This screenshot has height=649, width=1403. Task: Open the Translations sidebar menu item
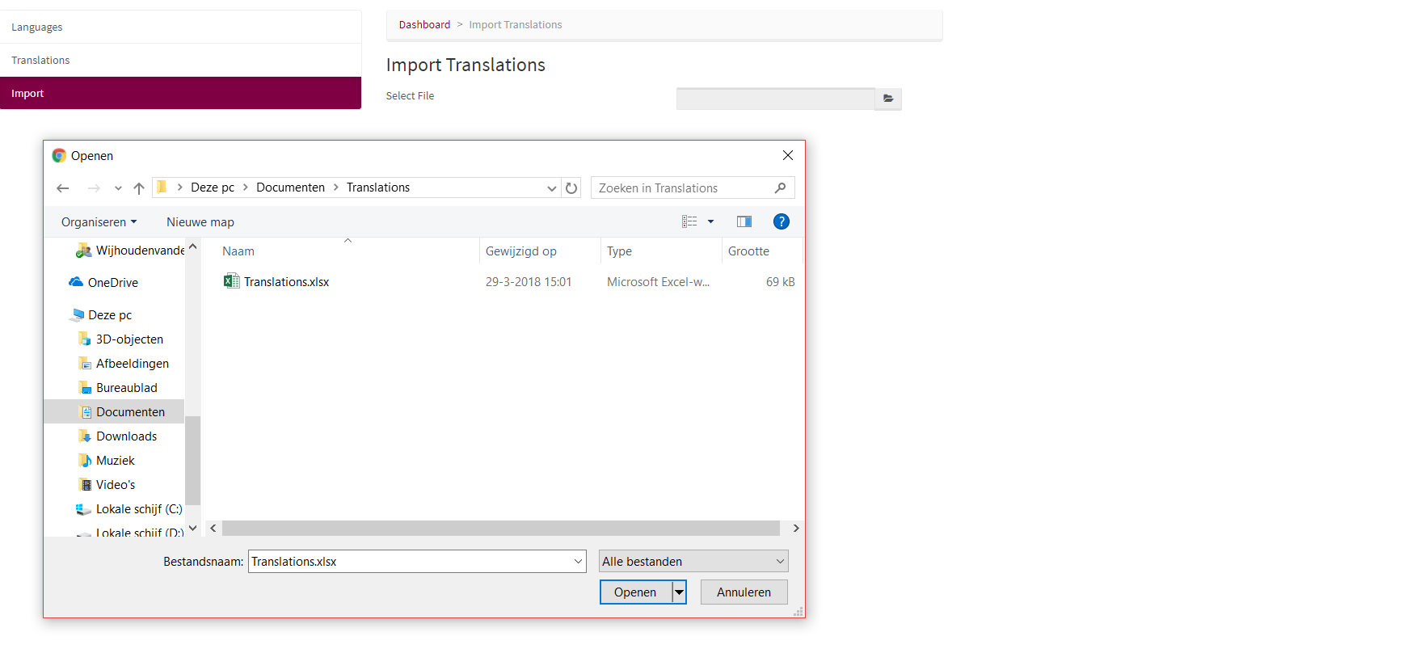pyautogui.click(x=40, y=61)
